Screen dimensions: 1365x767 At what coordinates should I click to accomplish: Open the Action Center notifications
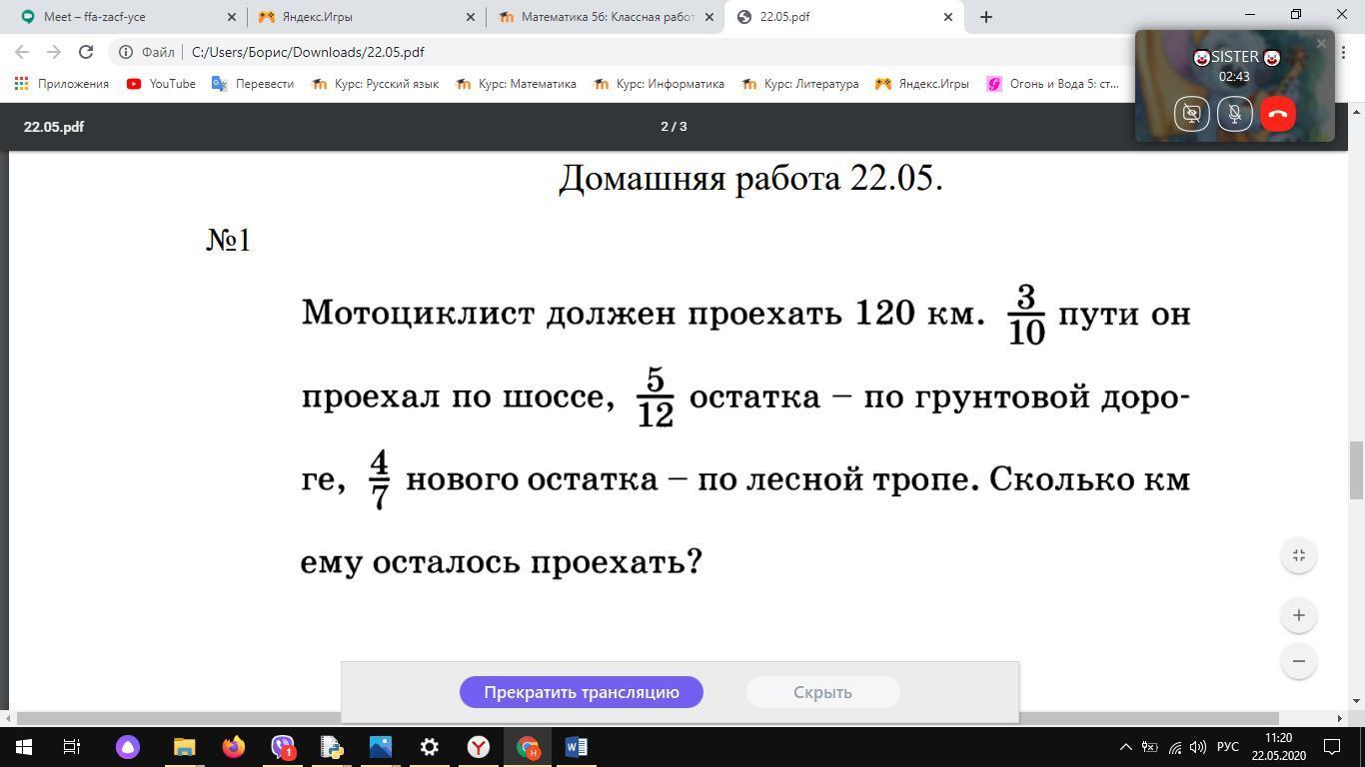[x=1332, y=747]
